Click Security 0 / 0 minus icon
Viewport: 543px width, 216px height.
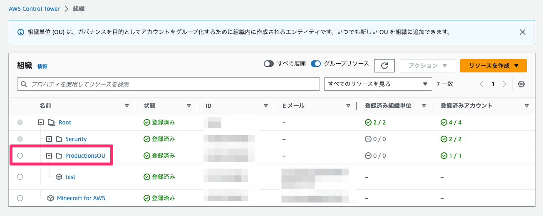368,139
